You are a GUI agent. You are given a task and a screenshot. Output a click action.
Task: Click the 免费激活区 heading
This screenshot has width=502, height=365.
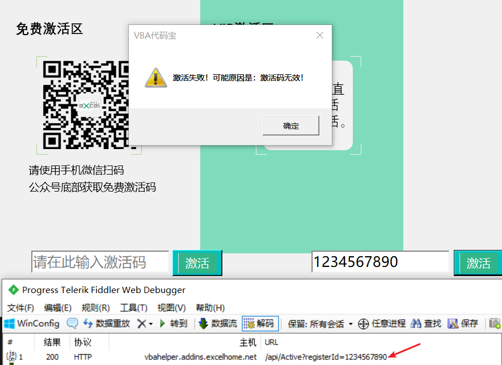pyautogui.click(x=49, y=29)
